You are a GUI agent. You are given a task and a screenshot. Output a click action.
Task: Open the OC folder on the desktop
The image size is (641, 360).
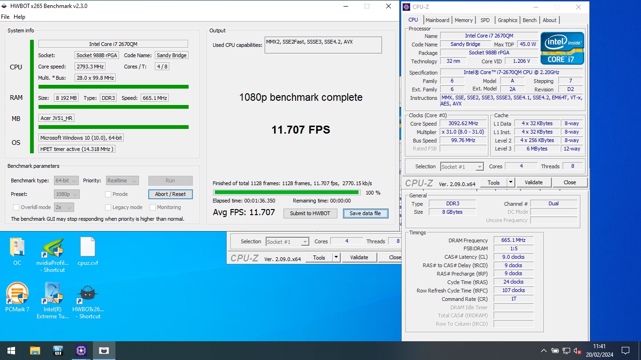point(17,252)
